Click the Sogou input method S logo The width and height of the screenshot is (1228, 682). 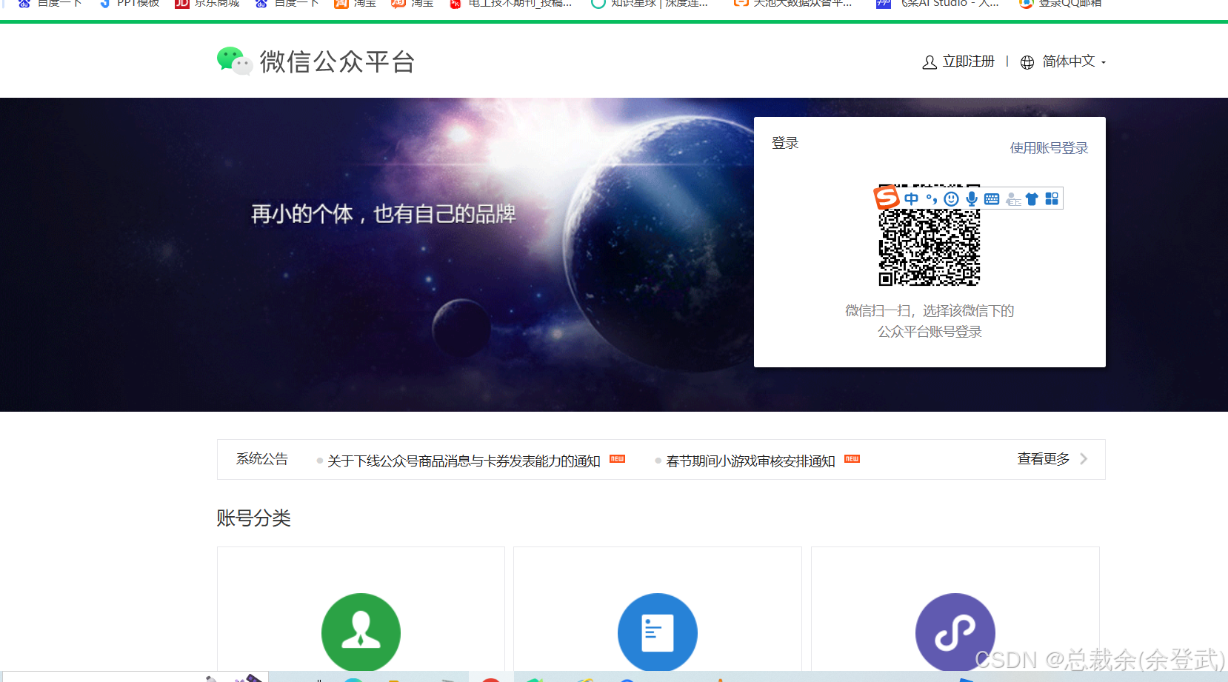pyautogui.click(x=887, y=198)
